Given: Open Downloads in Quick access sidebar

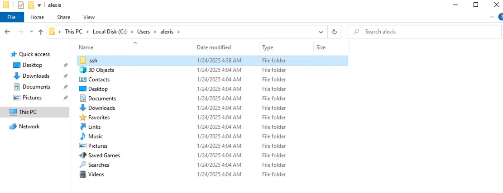Looking at the screenshot, I should [36, 76].
